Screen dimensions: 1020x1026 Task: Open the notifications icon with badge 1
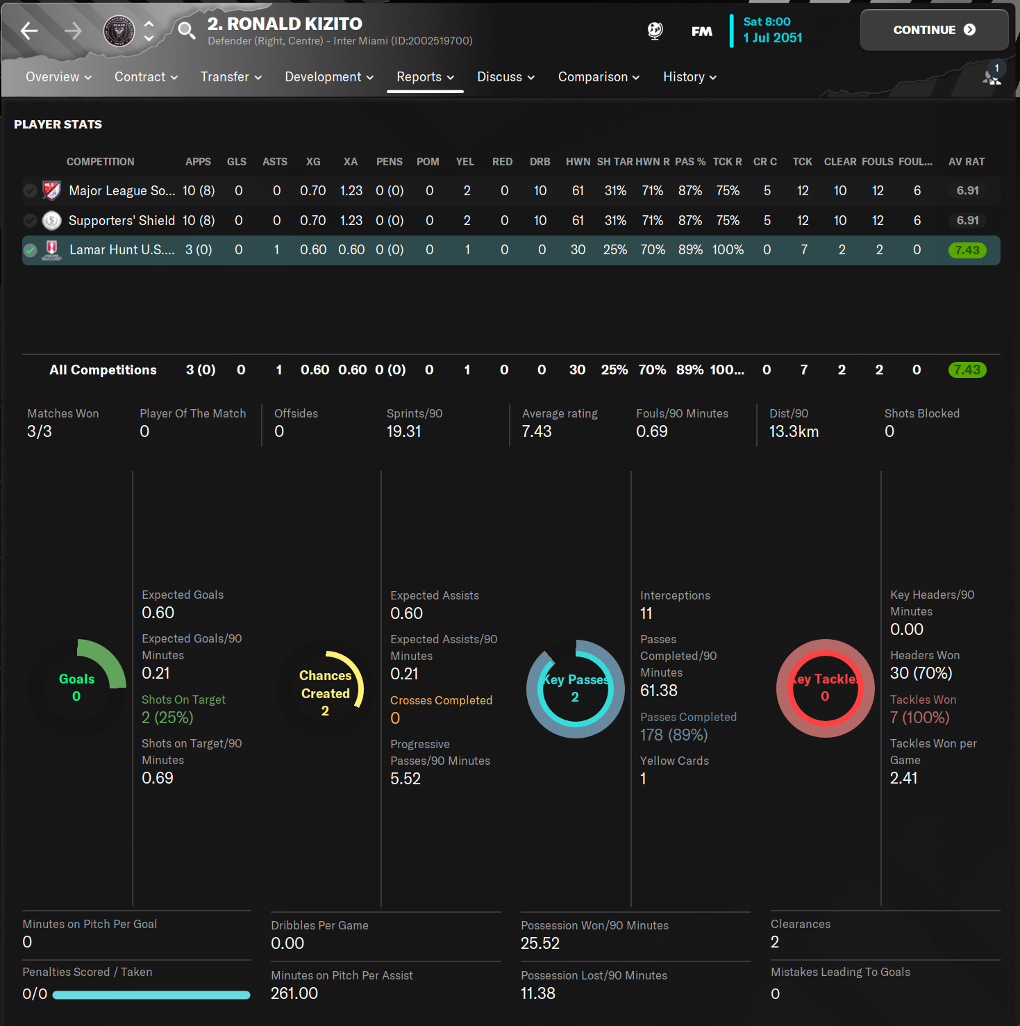[993, 74]
